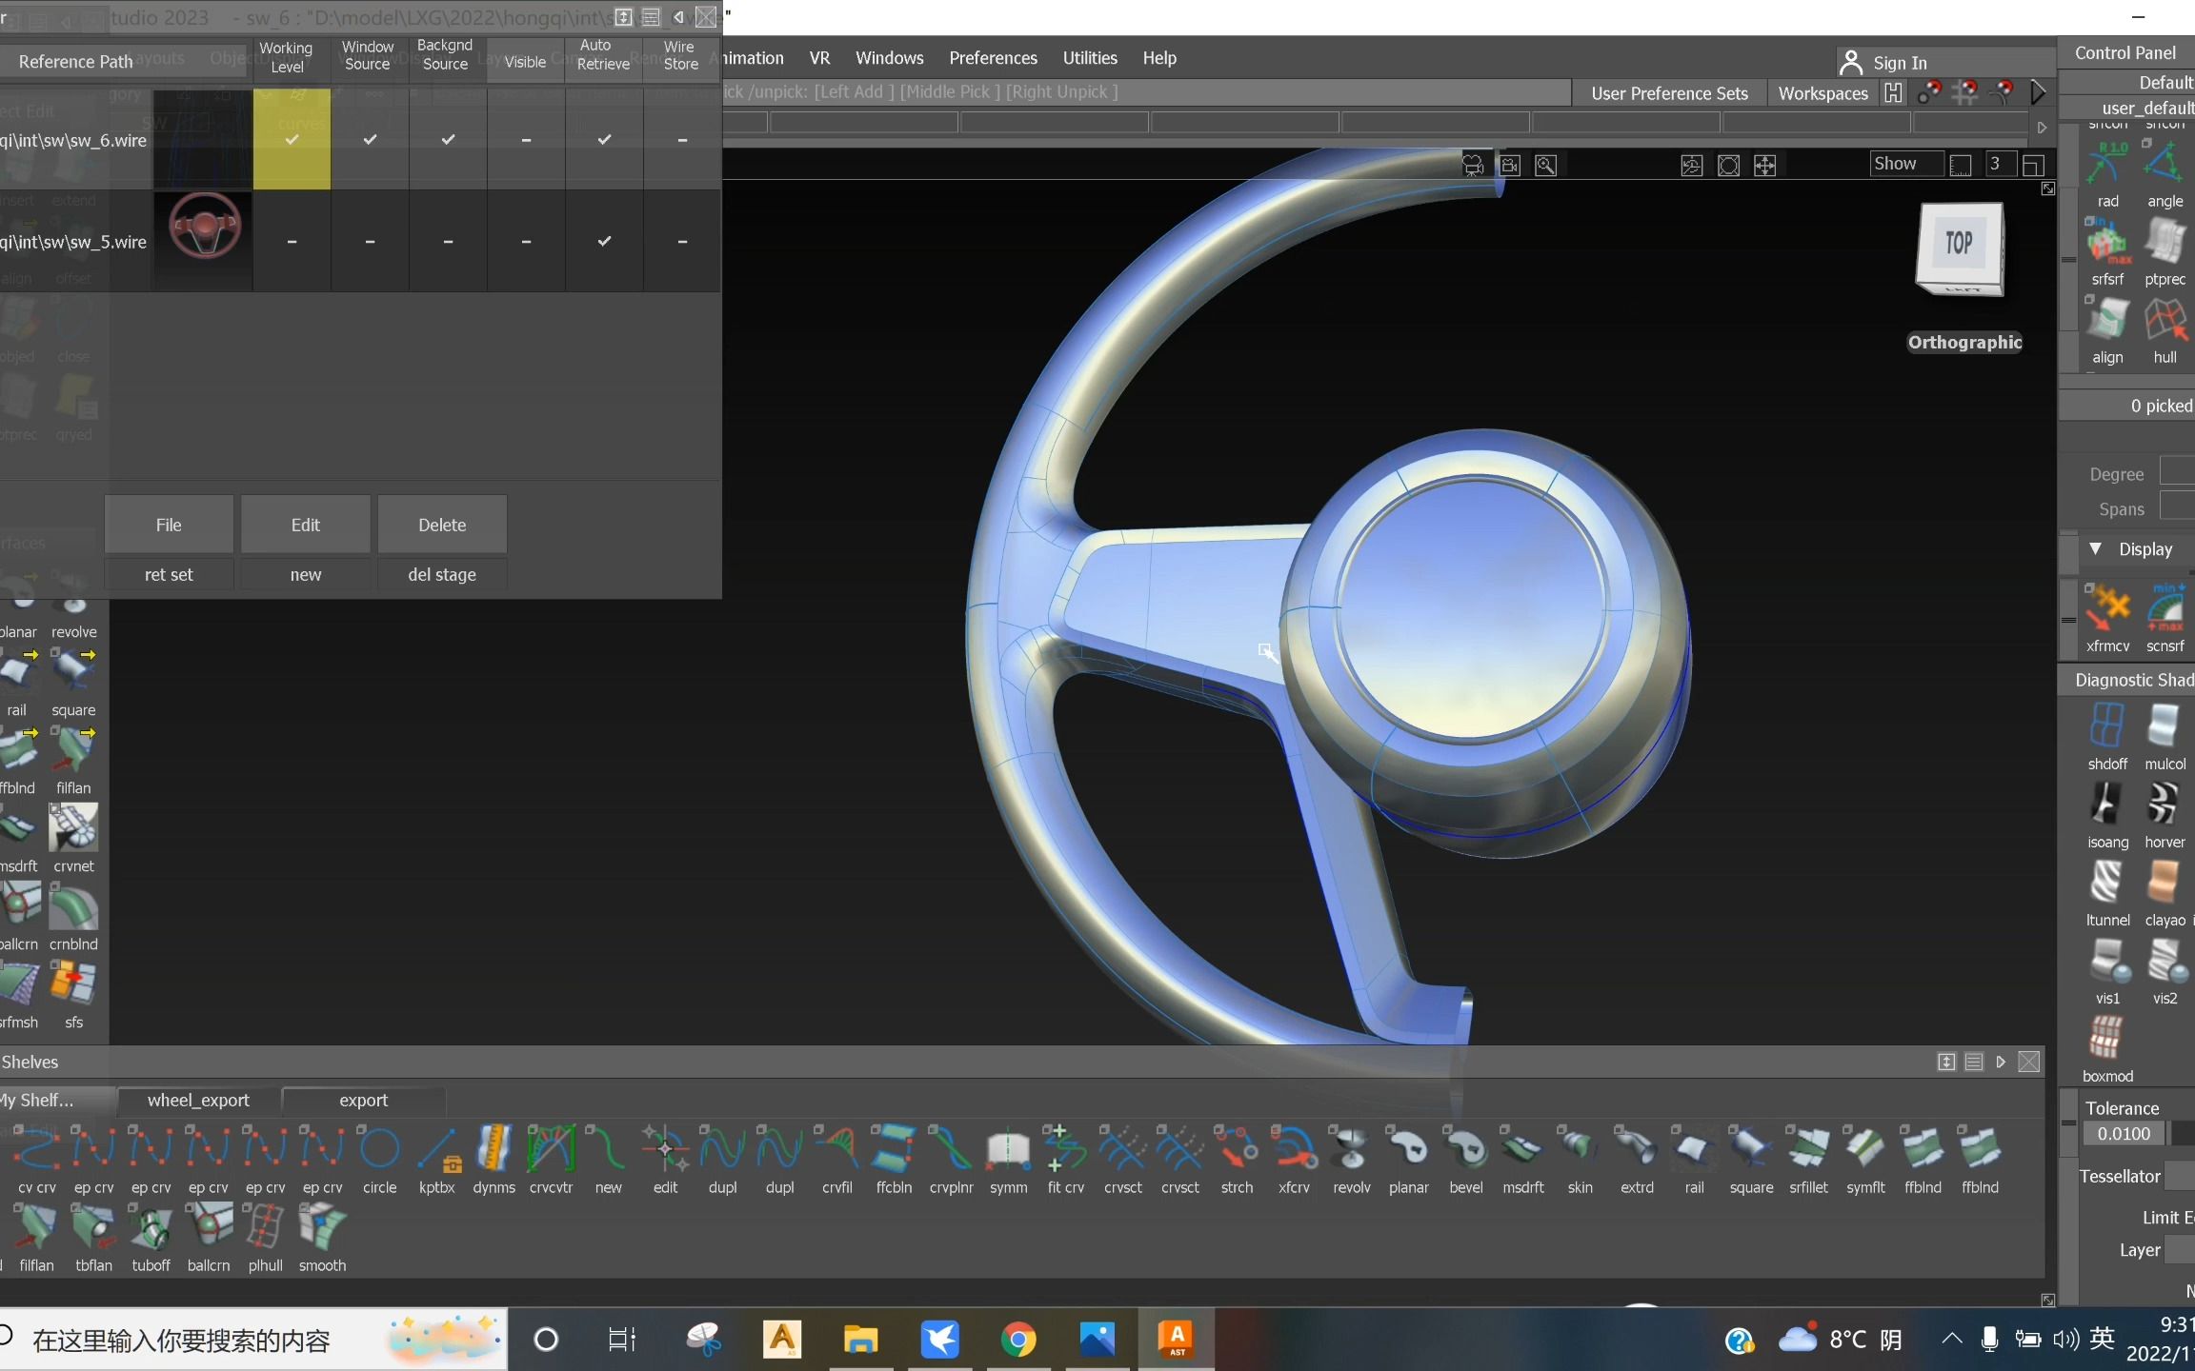Switch to the wheel_export shelf tab

click(197, 1100)
